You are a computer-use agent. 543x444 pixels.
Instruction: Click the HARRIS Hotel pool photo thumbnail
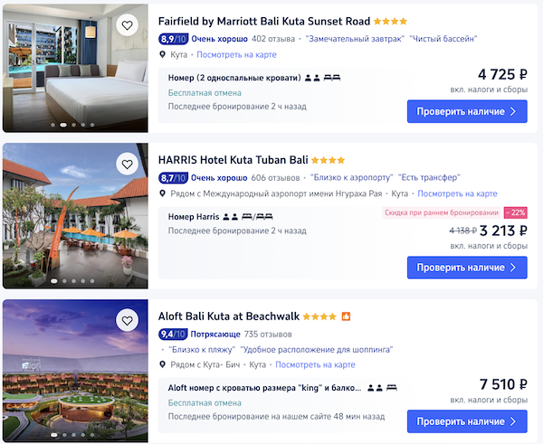75,217
